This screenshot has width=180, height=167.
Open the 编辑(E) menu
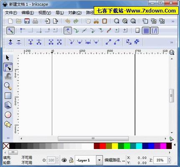(28, 13)
